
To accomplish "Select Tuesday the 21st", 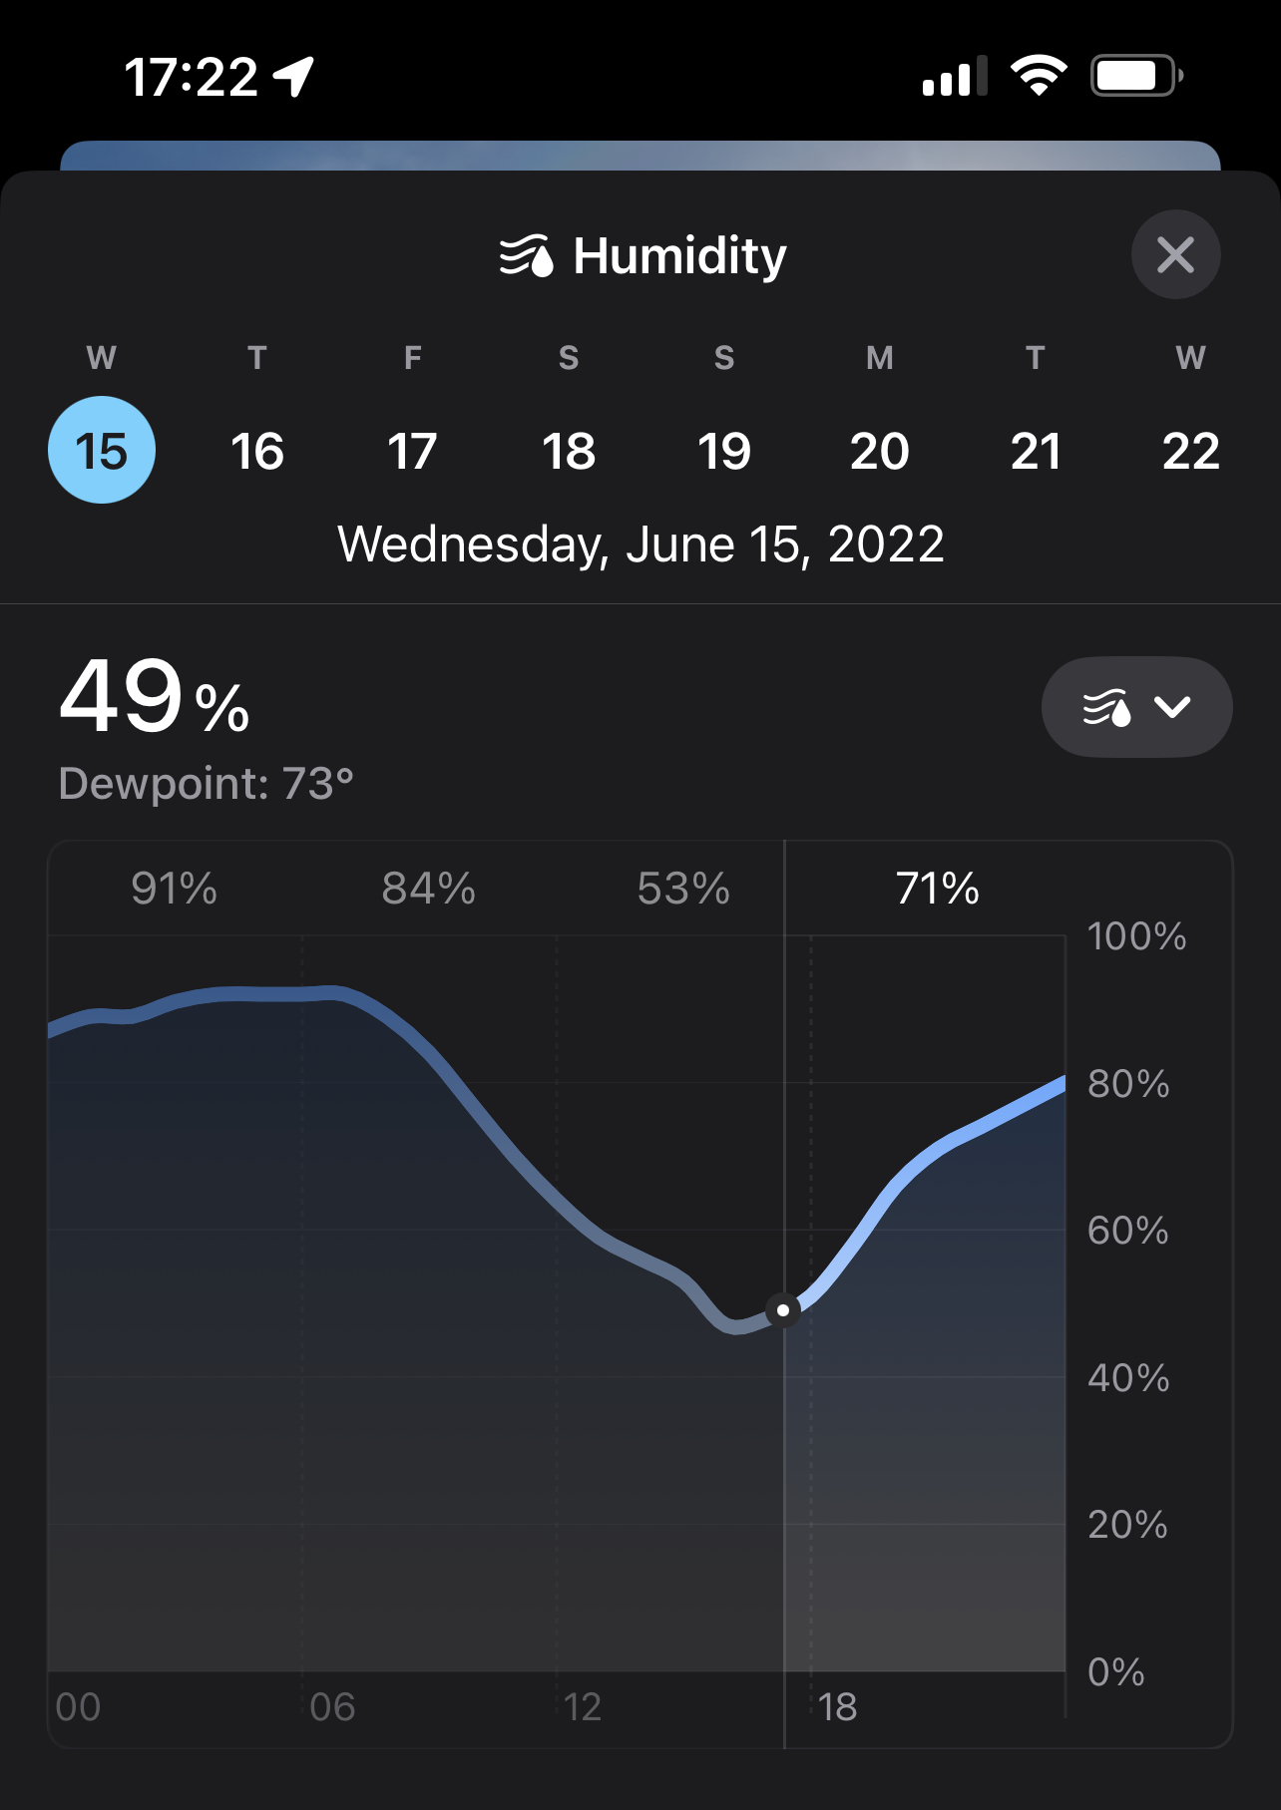I will pyautogui.click(x=1036, y=450).
